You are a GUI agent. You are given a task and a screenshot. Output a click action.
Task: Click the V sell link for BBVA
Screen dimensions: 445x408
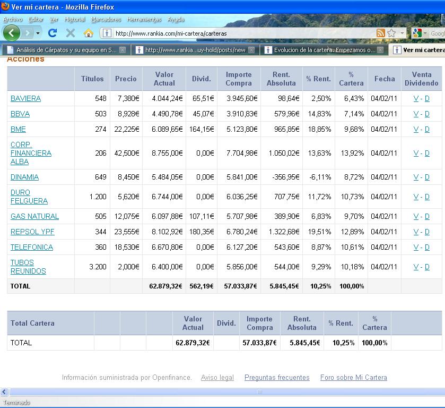[x=416, y=114]
